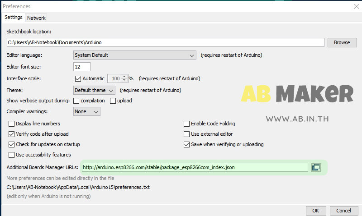
Task: Click the interface scale 100 value field
Action: click(114, 78)
